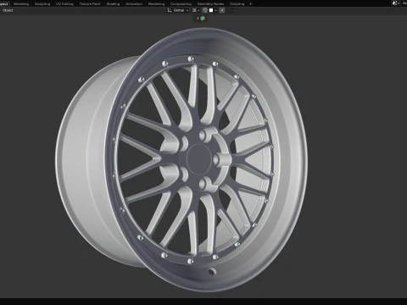Screen dimensions: 407x305
Task: Click the transform orientation axes icon
Action: (x=170, y=10)
